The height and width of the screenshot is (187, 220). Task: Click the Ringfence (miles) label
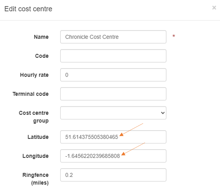pyautogui.click(x=36, y=179)
